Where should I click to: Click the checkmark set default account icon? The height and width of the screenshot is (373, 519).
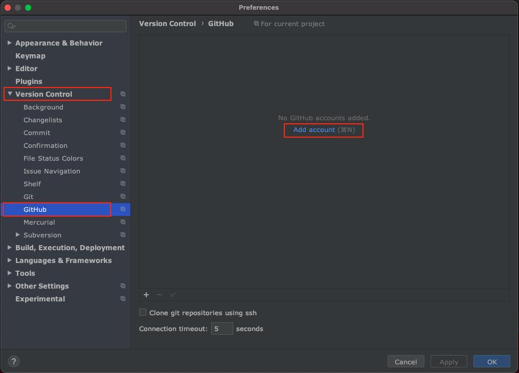(173, 295)
